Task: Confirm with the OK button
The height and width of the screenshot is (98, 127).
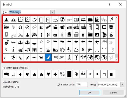Action: 89,93
